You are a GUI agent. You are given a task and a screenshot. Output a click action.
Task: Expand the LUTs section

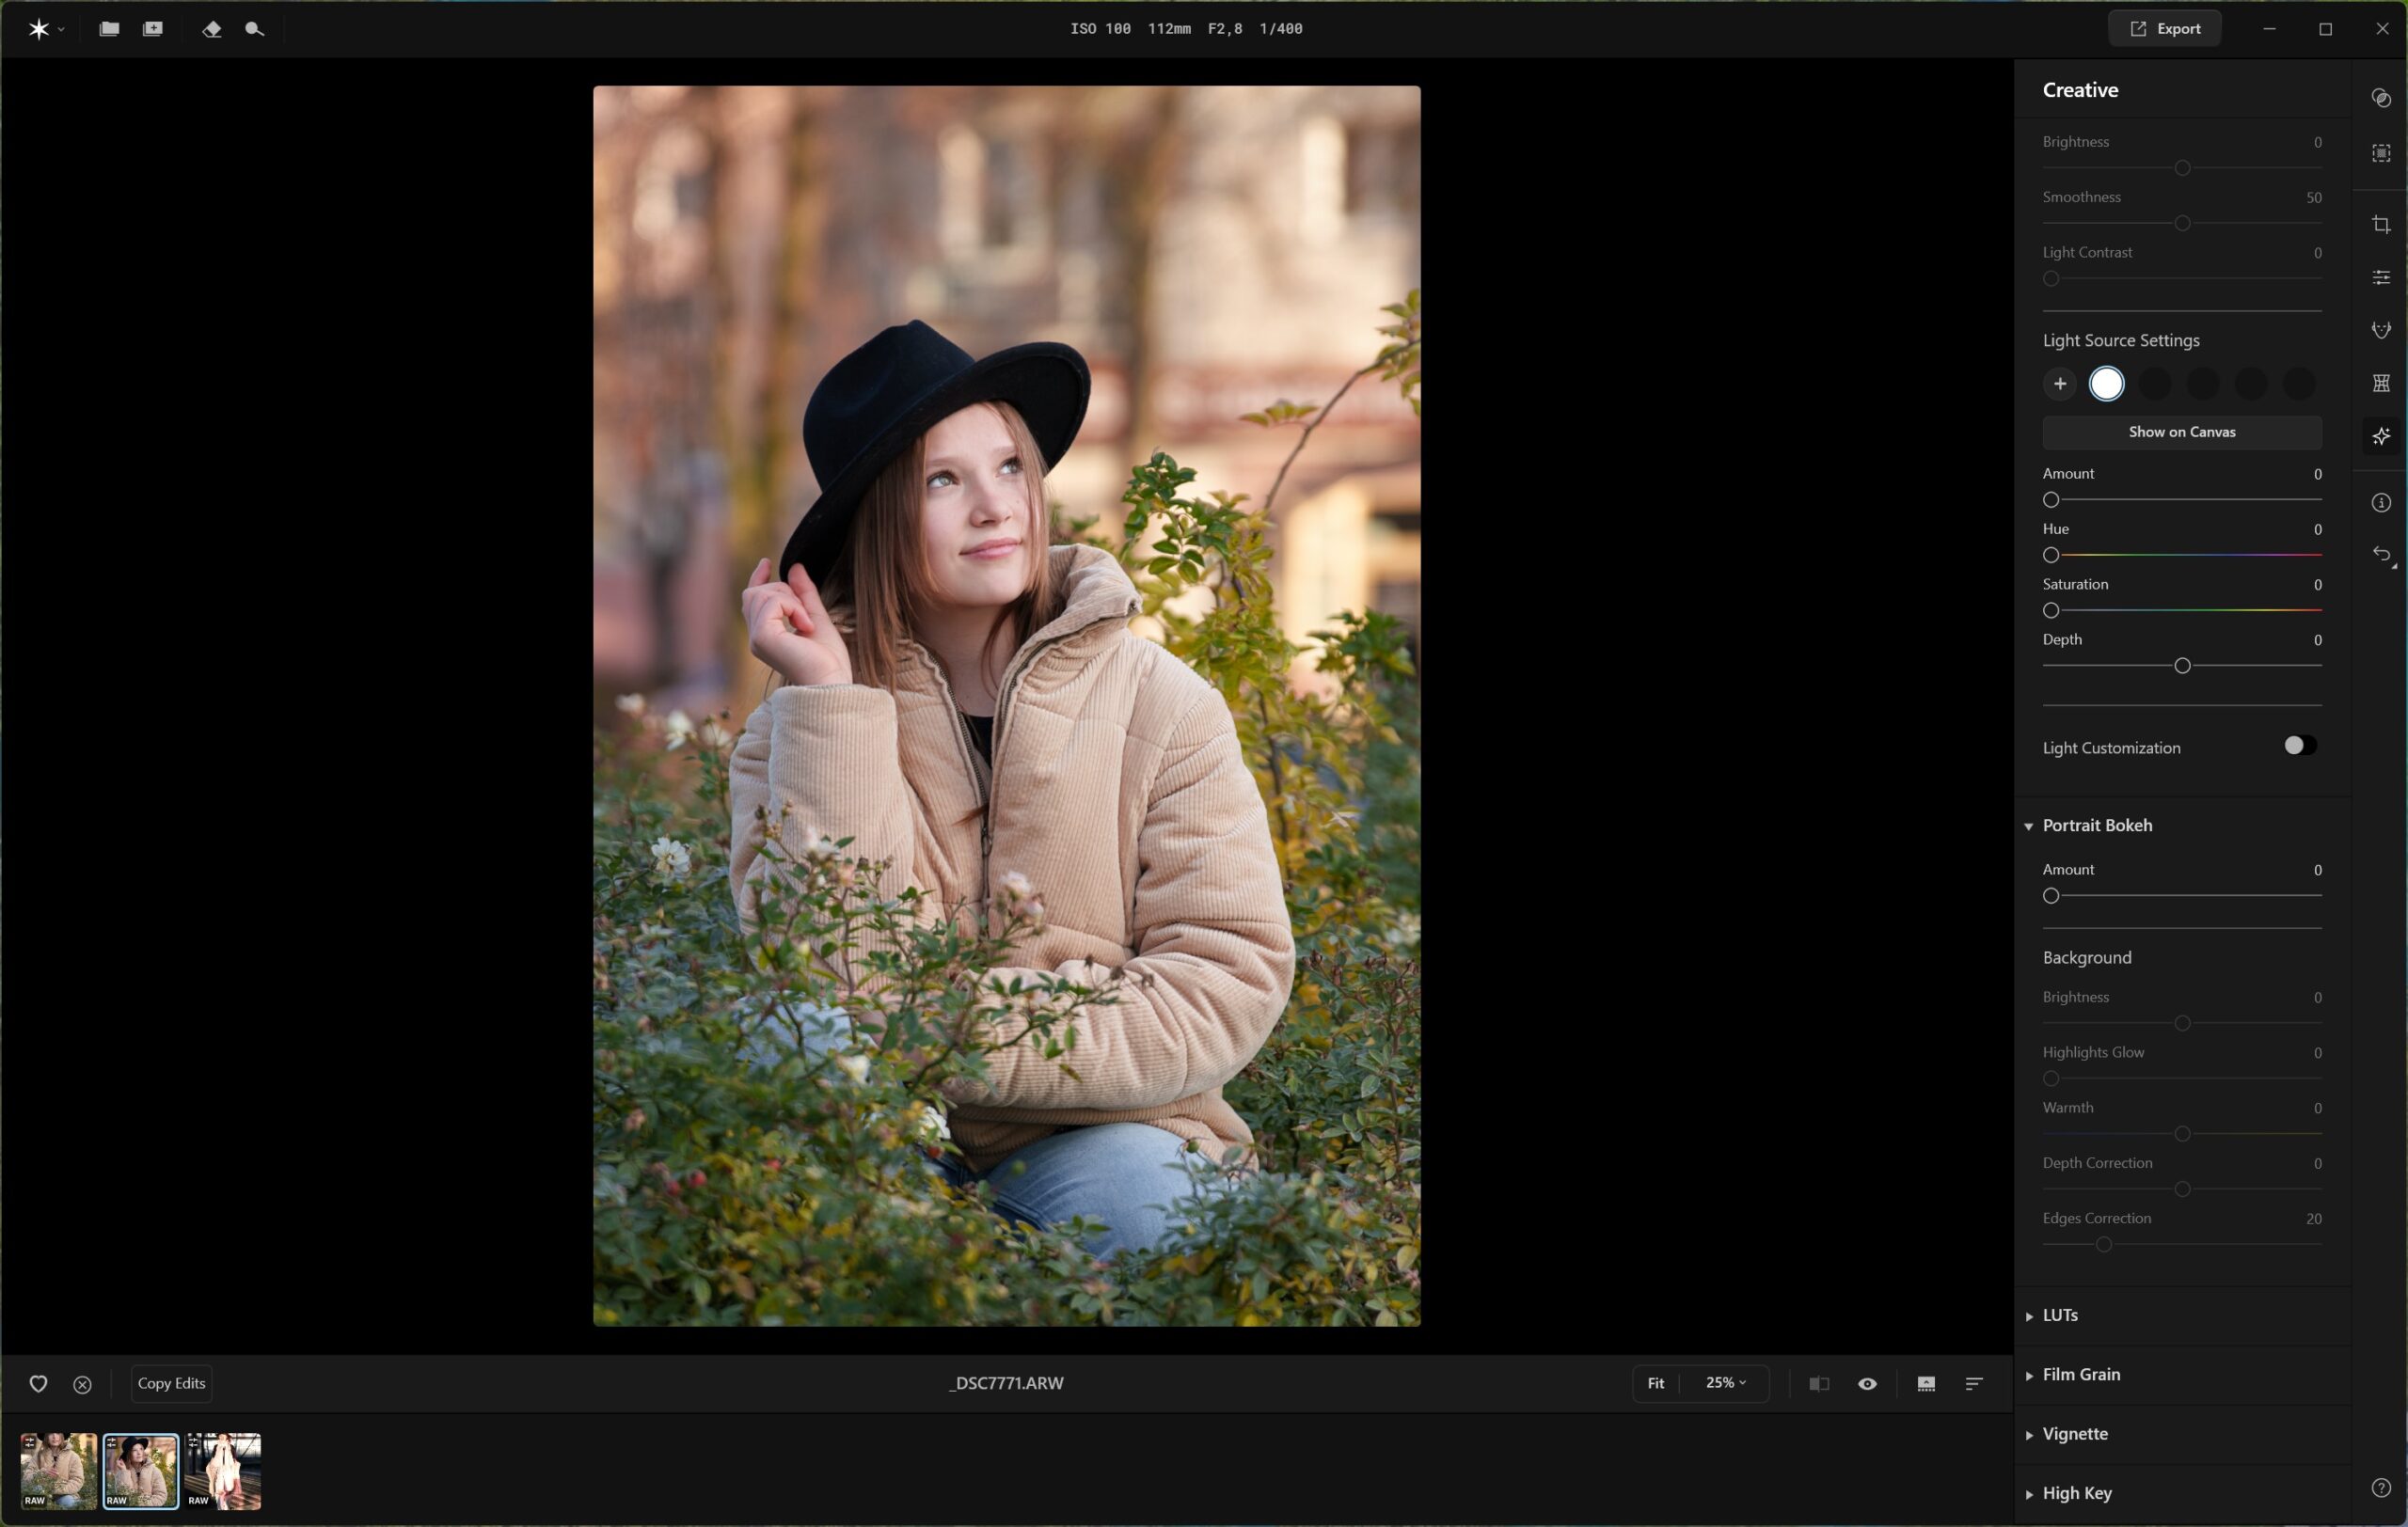(2059, 1315)
